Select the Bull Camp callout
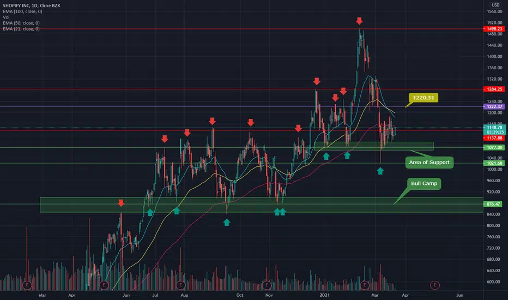Viewport: 508px width, 300px height. coord(424,184)
